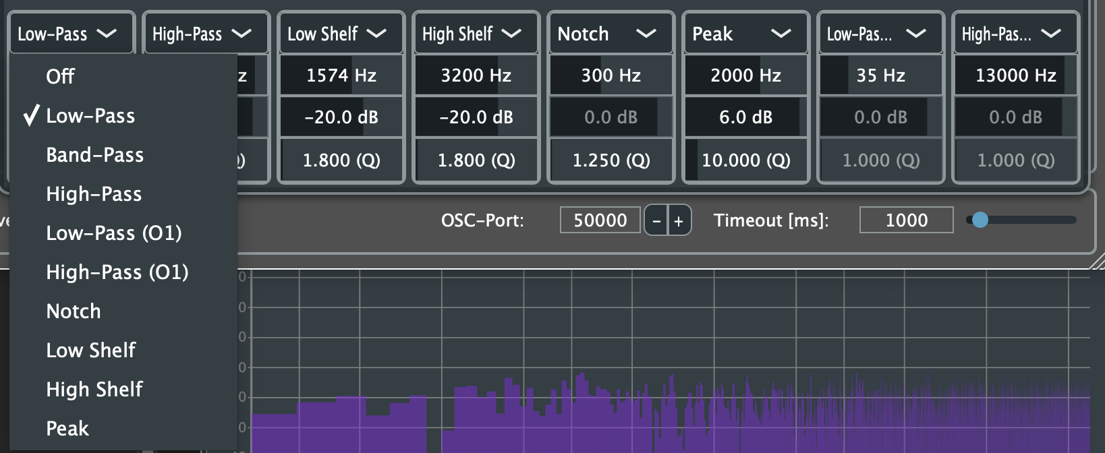1105x453 pixels.
Task: Choose Notch in the open menu
Action: point(74,311)
